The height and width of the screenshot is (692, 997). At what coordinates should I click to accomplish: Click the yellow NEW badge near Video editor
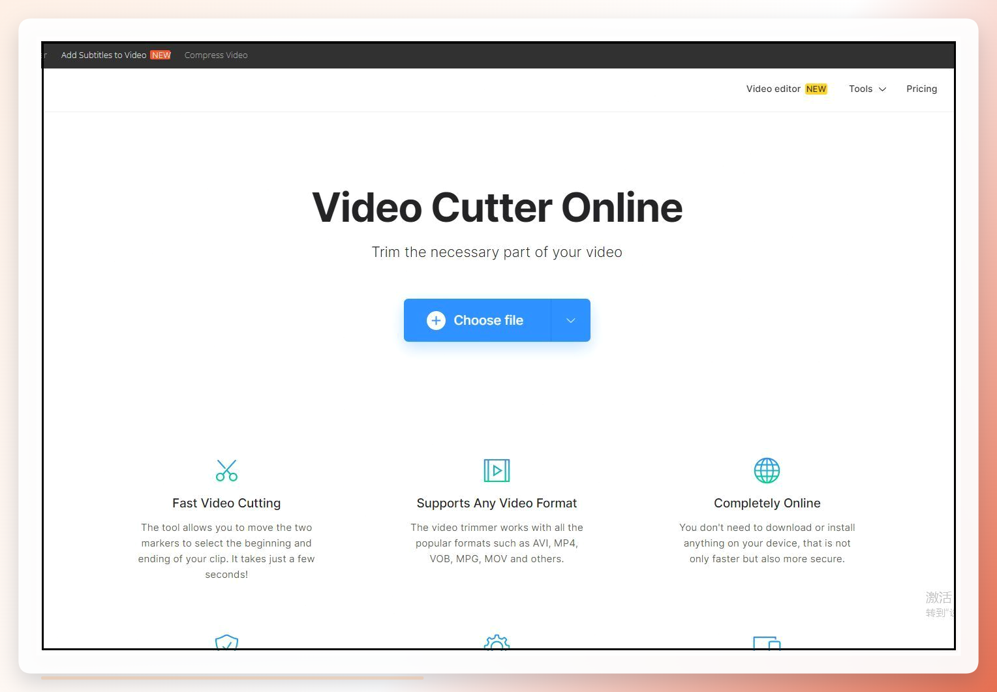(x=816, y=89)
